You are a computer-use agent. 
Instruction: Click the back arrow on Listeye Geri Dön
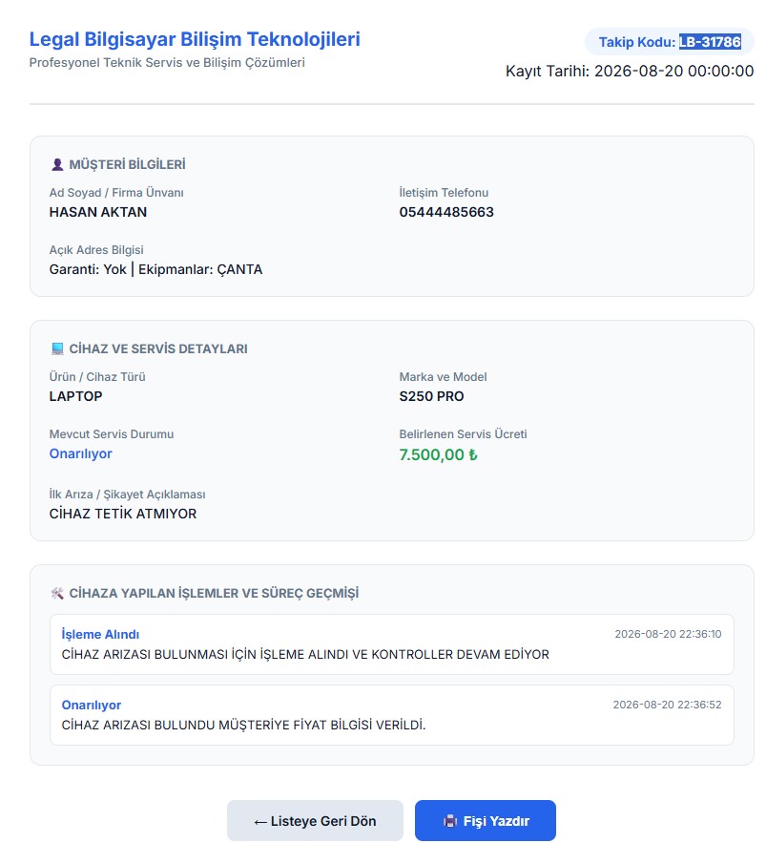coord(260,821)
